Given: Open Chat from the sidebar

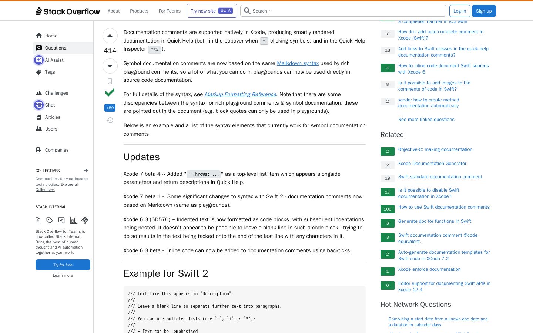Looking at the screenshot, I should click(63, 105).
